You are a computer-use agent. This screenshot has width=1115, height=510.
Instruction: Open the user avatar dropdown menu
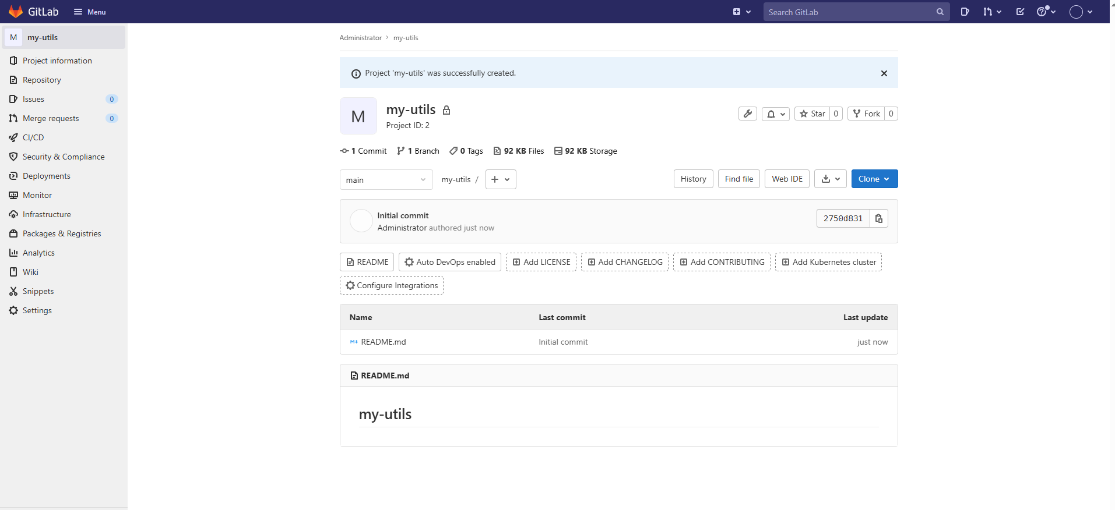pos(1081,12)
